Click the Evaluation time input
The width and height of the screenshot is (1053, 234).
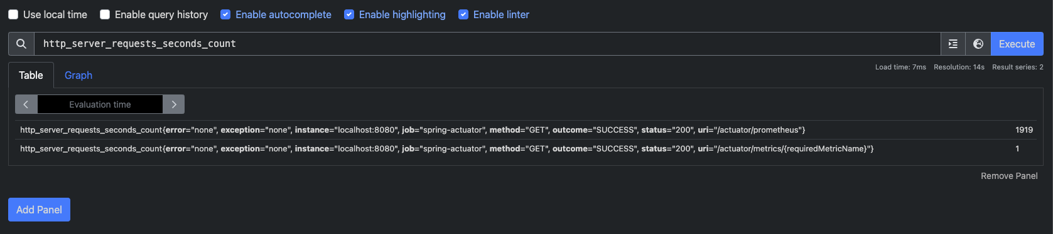pos(100,104)
